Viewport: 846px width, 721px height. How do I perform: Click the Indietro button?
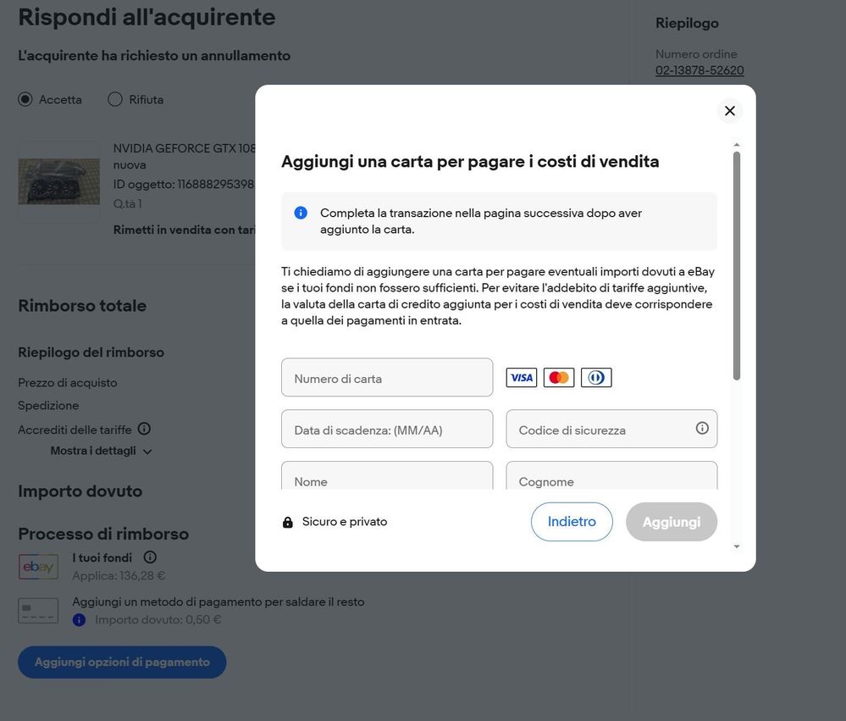click(572, 522)
